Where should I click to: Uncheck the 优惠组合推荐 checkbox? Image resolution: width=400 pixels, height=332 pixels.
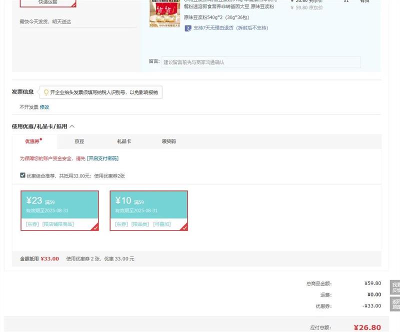[22, 175]
